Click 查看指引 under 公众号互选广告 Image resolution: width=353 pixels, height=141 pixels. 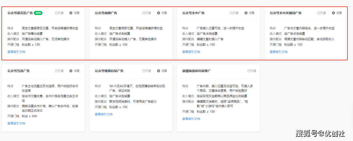click(13, 123)
